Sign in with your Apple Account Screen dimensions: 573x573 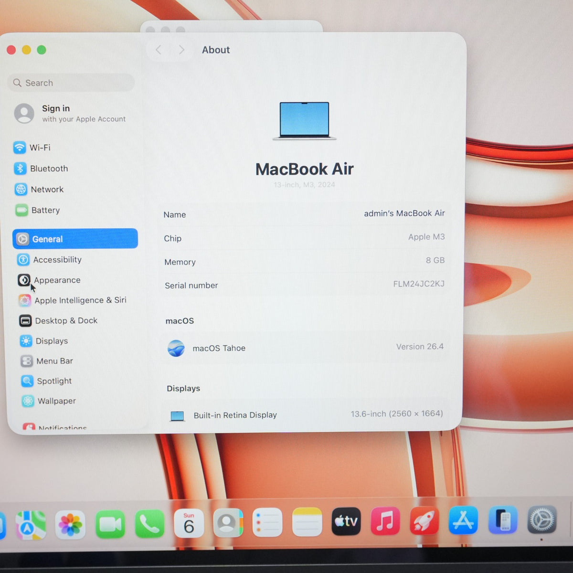coord(71,114)
